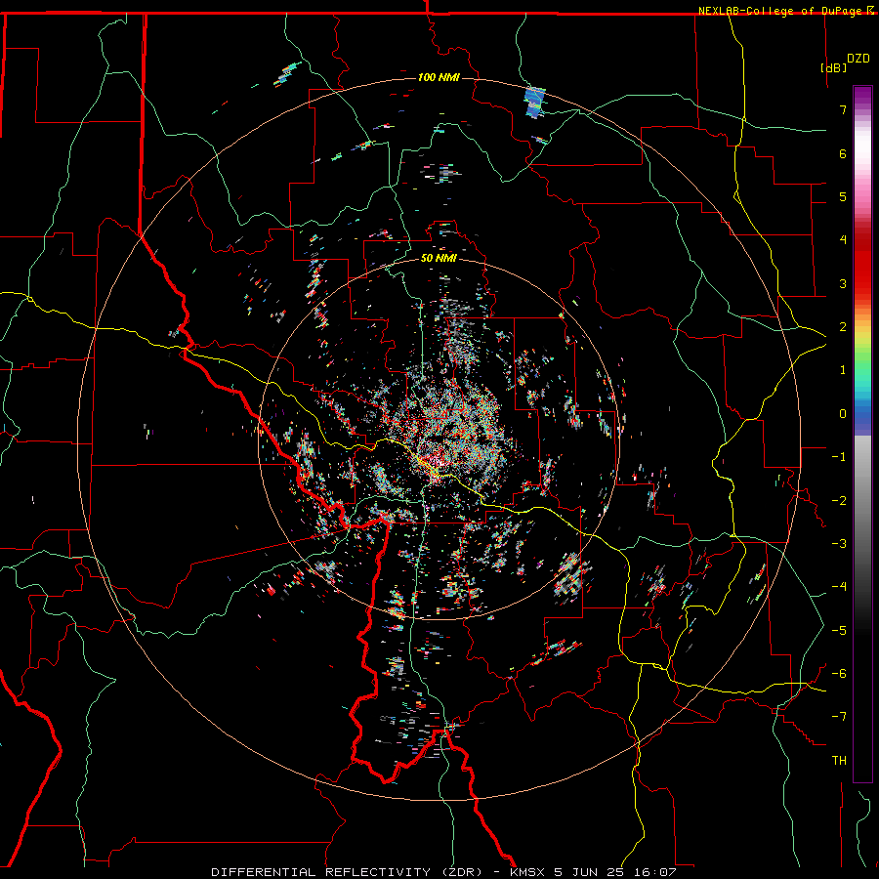Click the ZDR color scale bar

pos(862,434)
